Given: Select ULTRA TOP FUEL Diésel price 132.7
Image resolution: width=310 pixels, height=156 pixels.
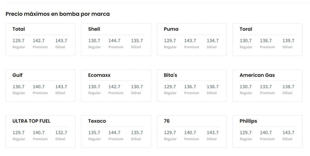Looking at the screenshot, I should click(61, 132).
